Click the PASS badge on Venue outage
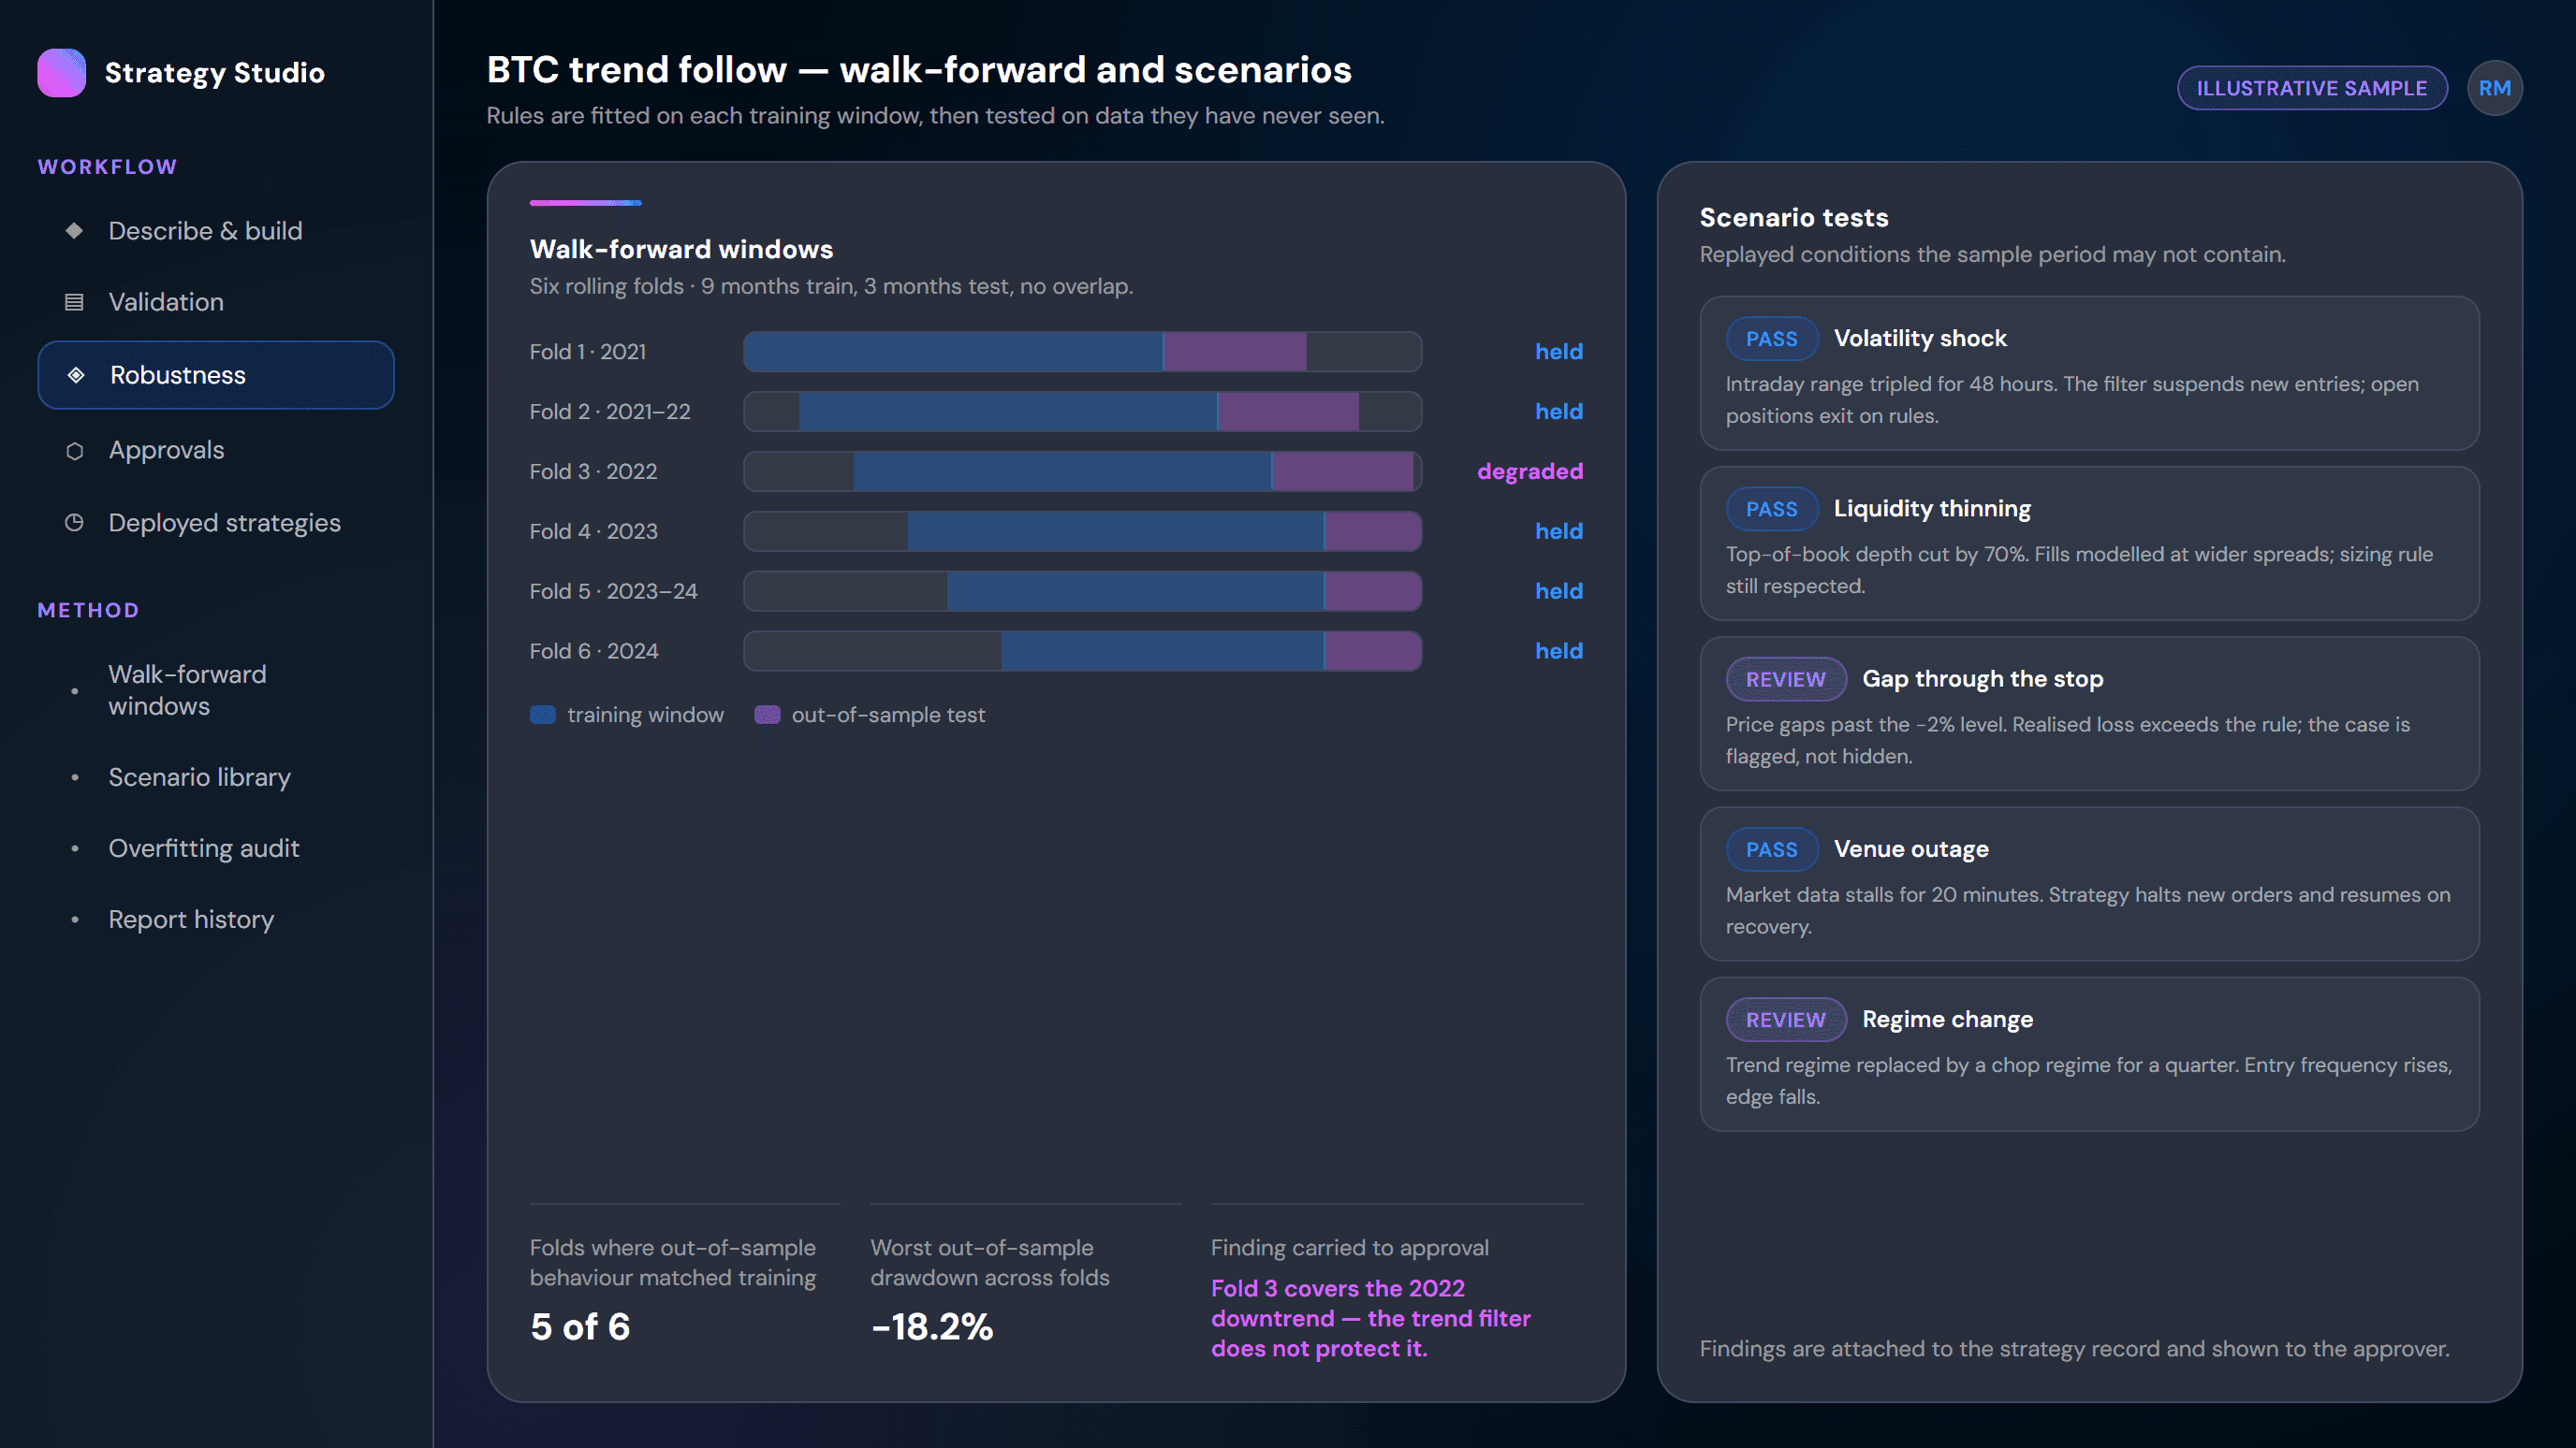This screenshot has width=2576, height=1448. pos(1771,849)
